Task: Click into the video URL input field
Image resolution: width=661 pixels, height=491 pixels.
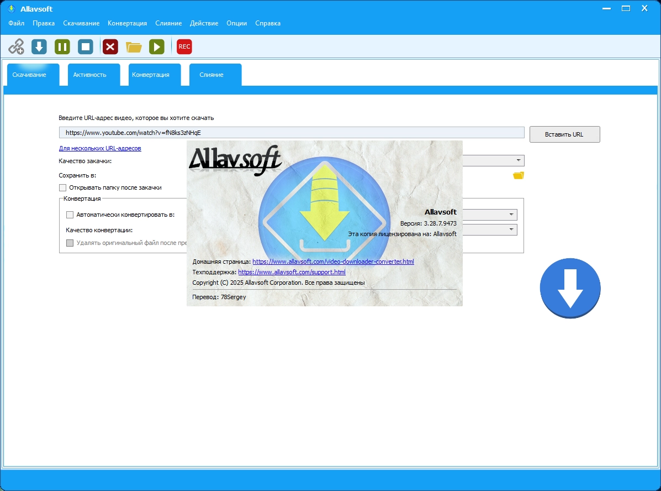Action: point(292,133)
